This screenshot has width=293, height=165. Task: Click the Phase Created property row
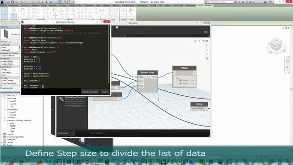pyautogui.click(x=10, y=81)
